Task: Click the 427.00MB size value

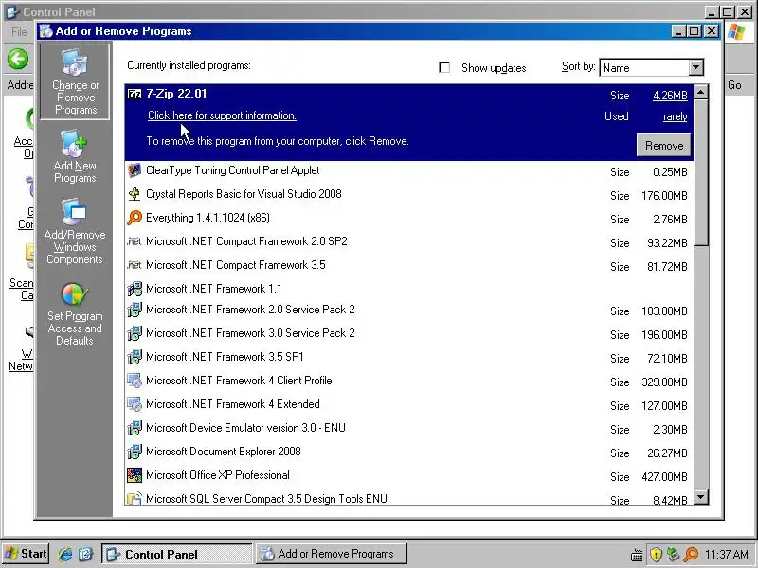Action: click(665, 477)
